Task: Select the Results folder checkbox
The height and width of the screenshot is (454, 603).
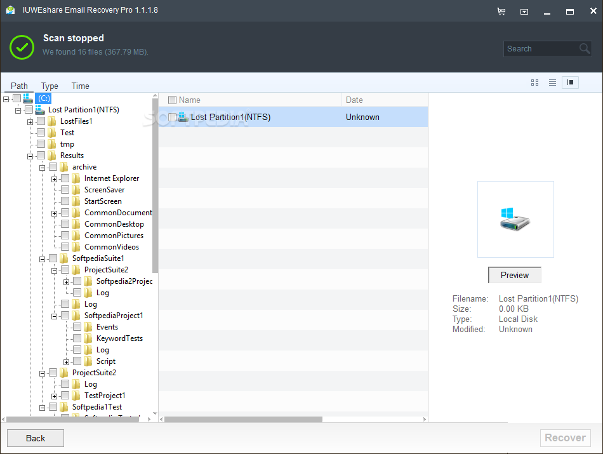Action: pos(41,156)
